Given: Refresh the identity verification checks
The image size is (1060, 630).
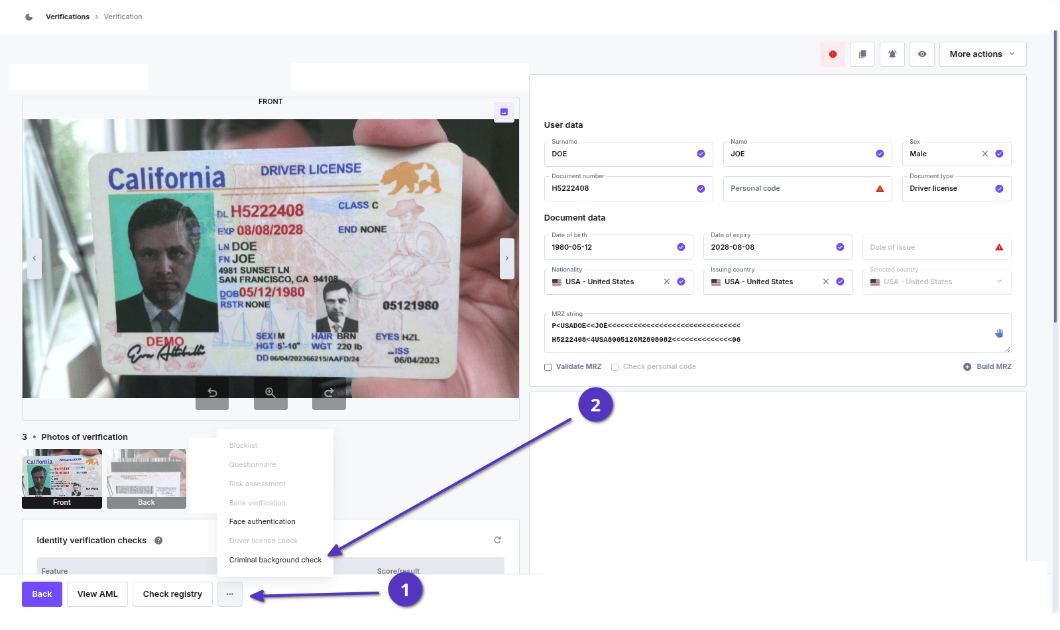Looking at the screenshot, I should point(497,540).
